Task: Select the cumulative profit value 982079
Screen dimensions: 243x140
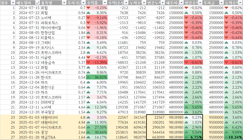Action: click(x=138, y=137)
